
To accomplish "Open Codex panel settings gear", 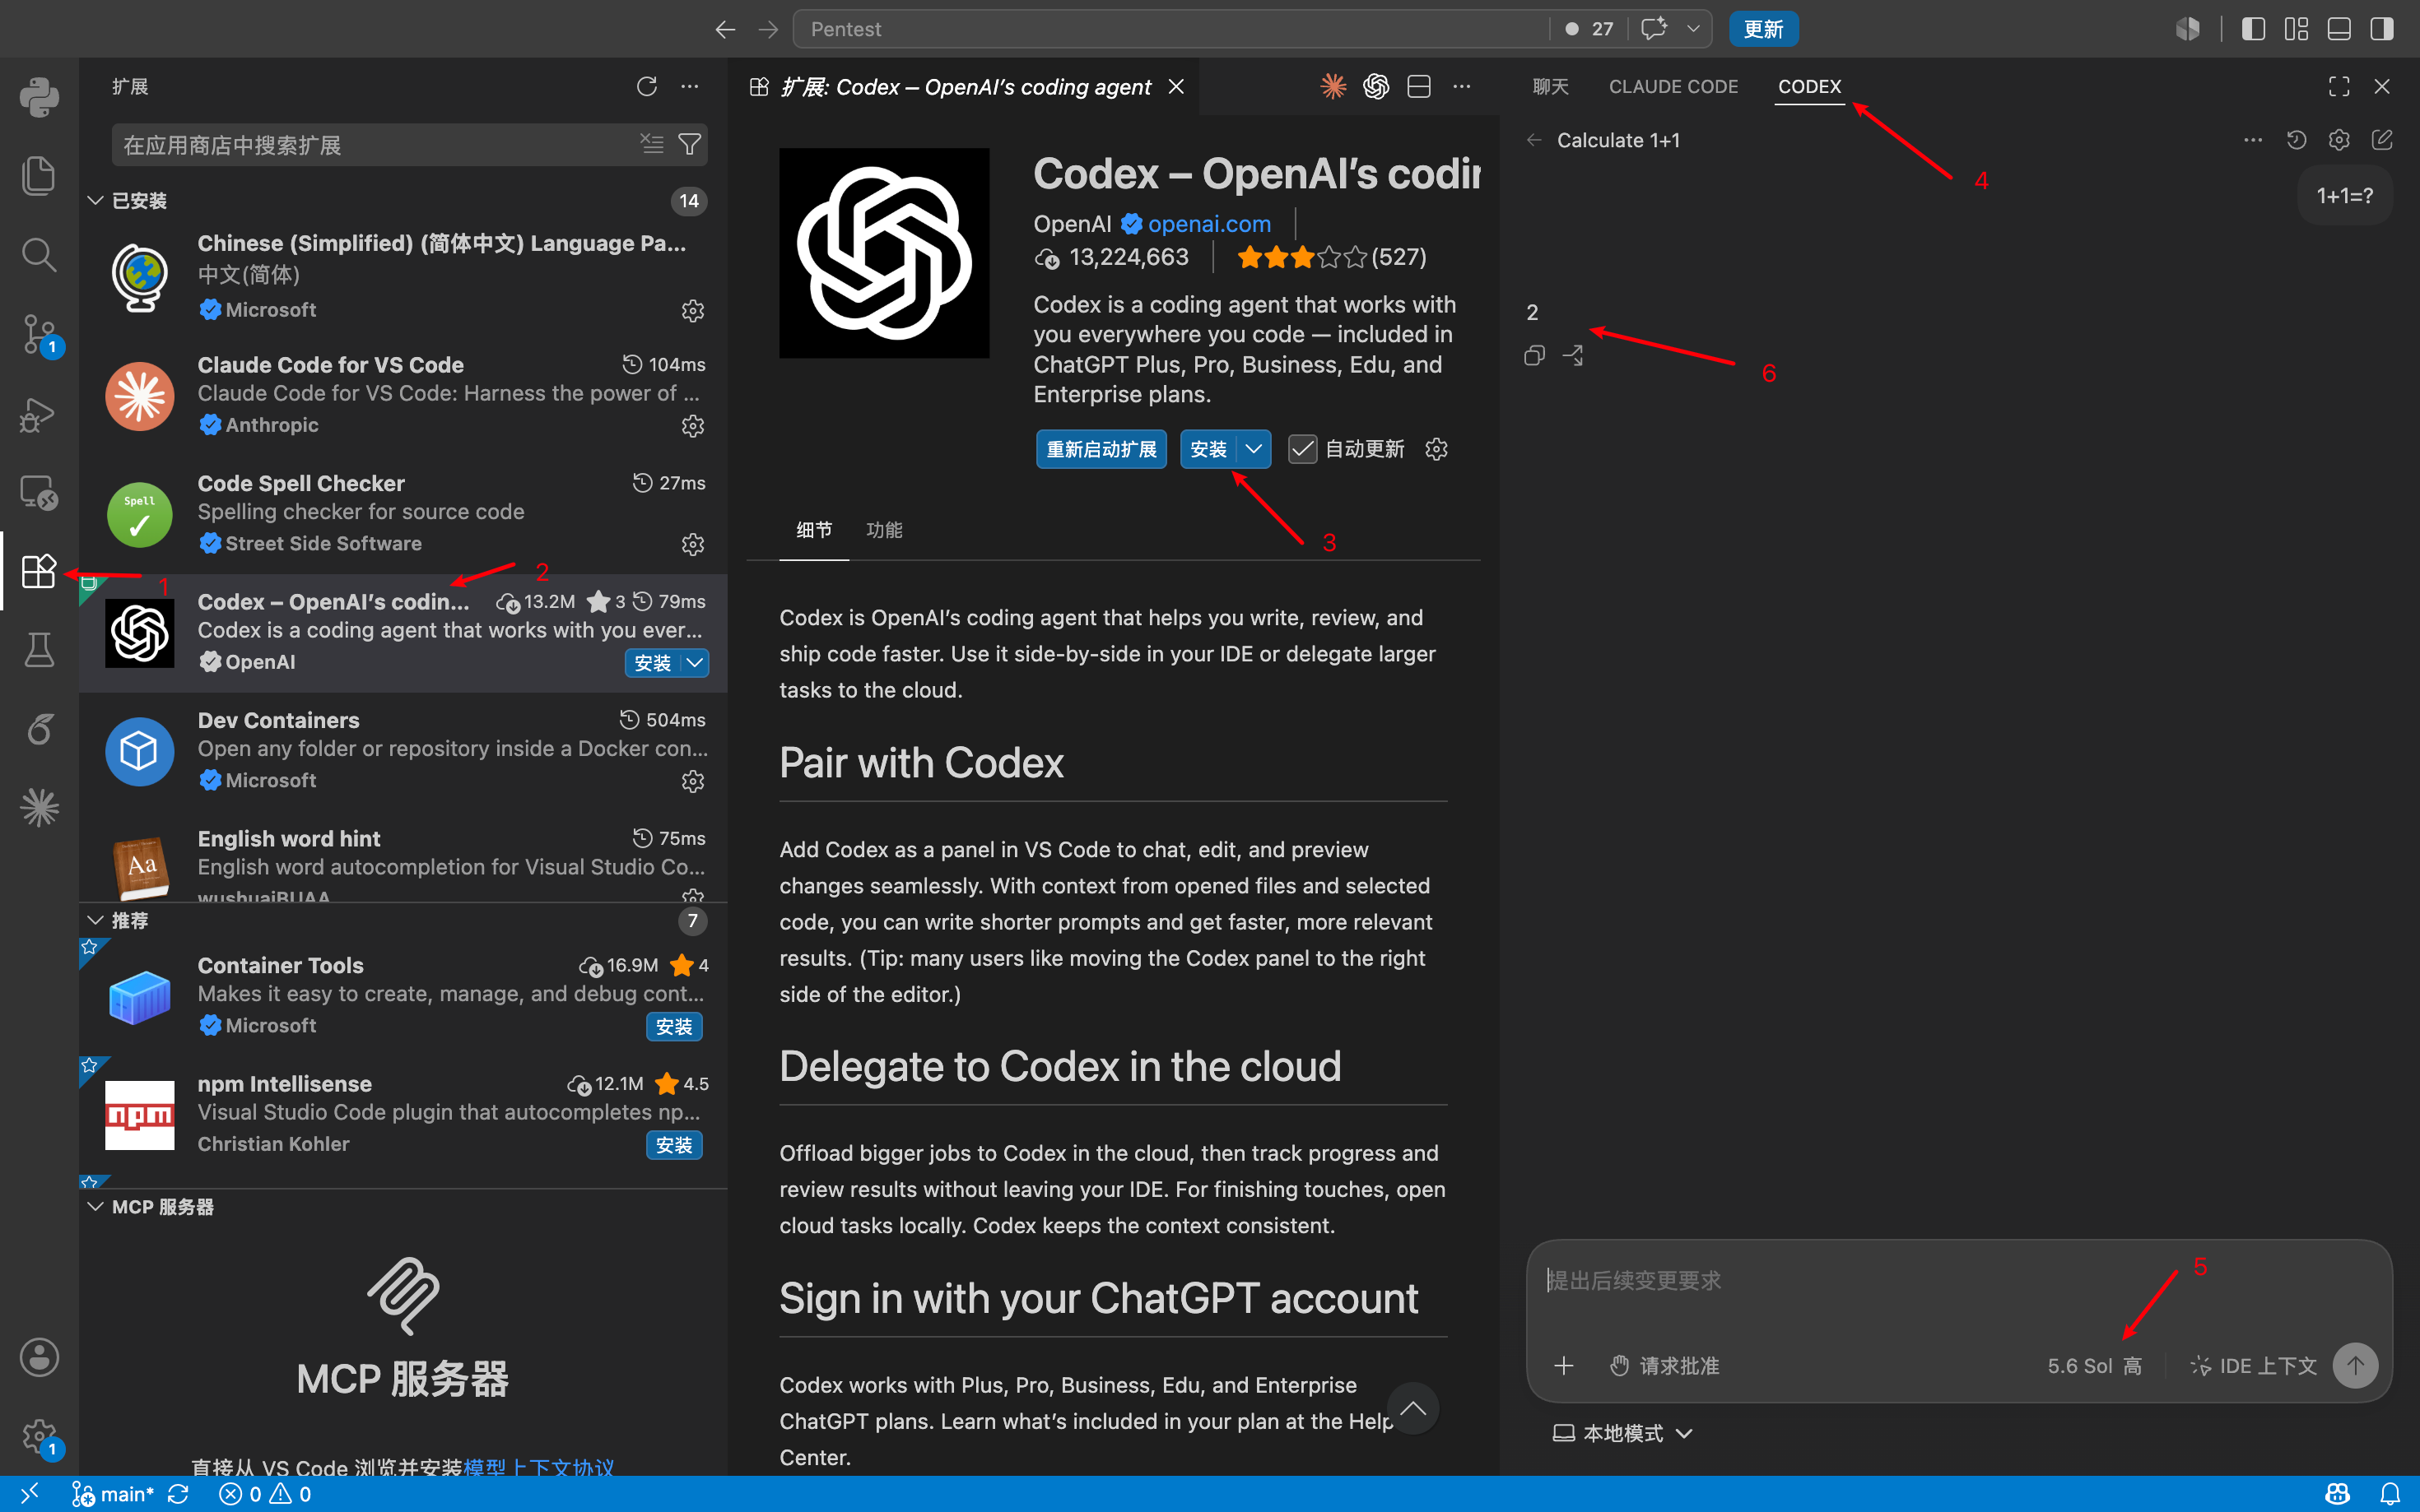I will 2339,140.
